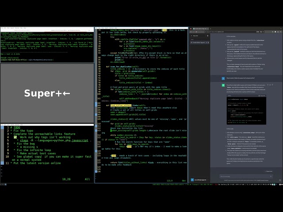Go forward using browser forward arrow
The image size is (283, 212).
(194, 32)
